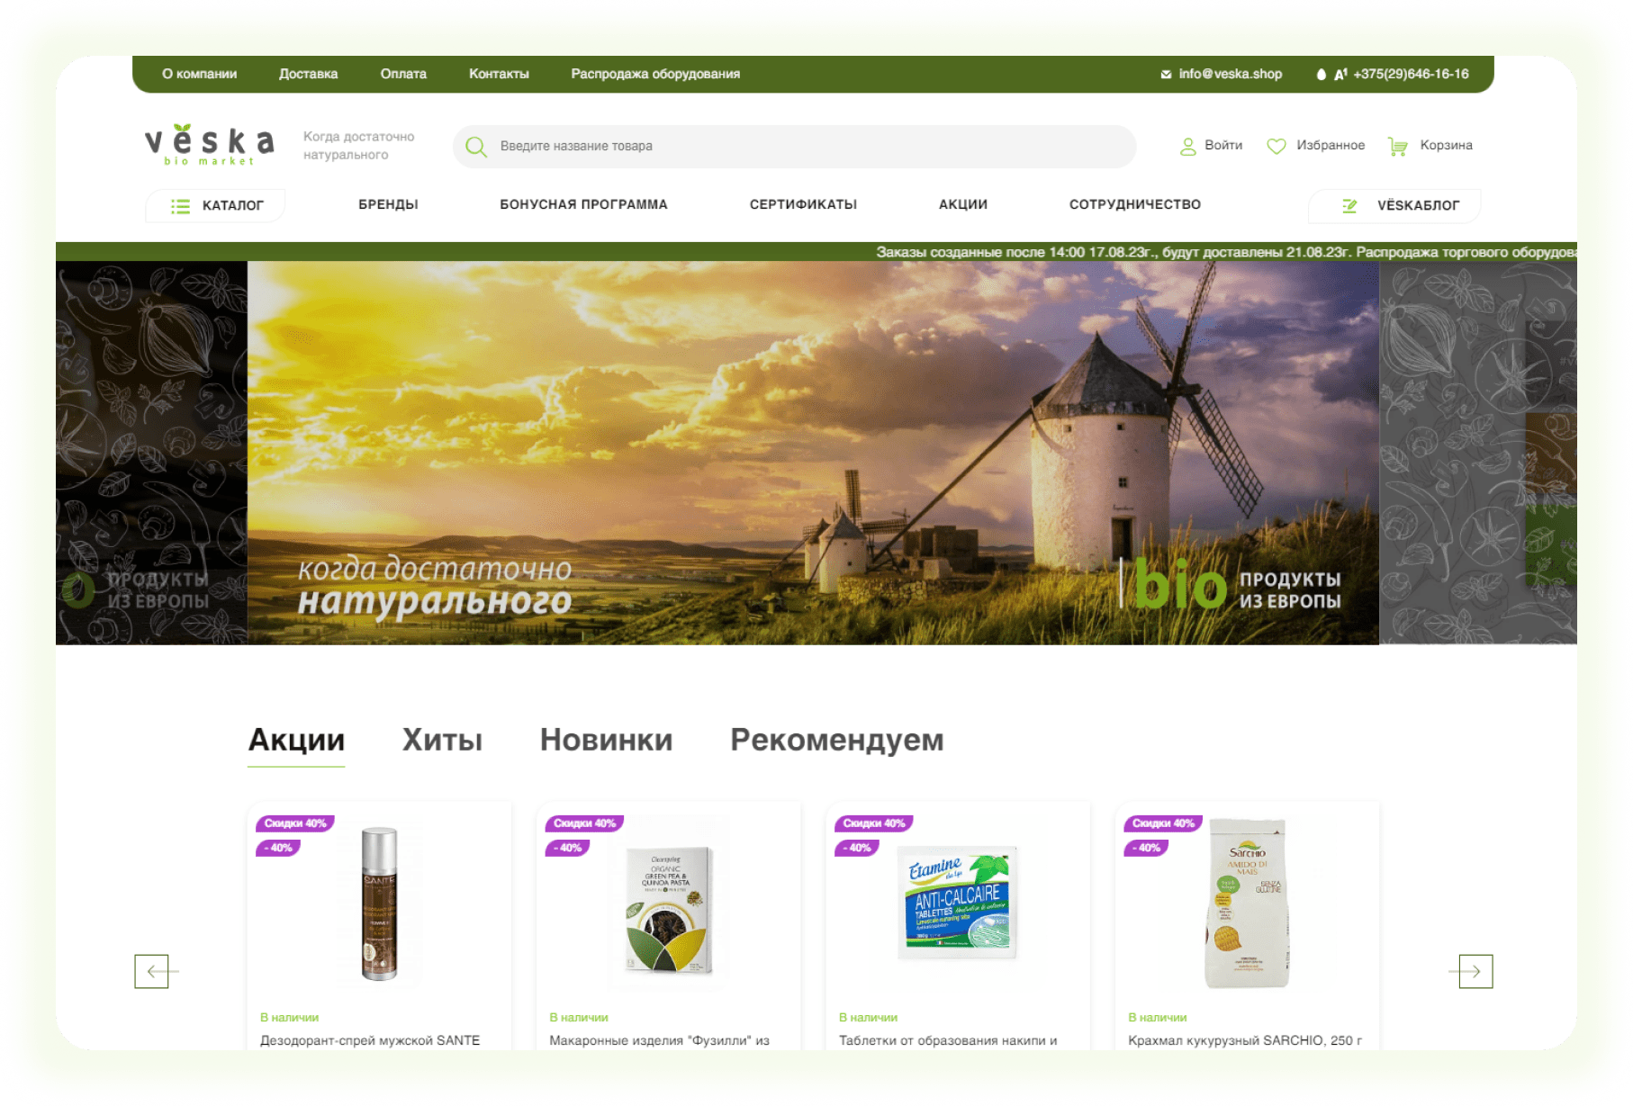Click the search magnifier icon
The image size is (1633, 1106).
click(476, 147)
